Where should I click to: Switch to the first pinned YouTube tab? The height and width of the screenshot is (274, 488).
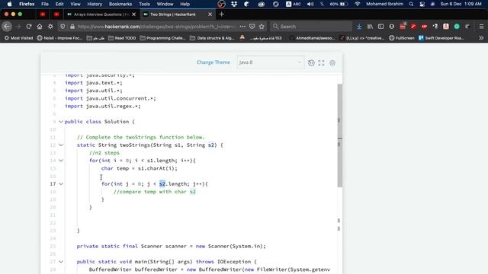(43, 14)
